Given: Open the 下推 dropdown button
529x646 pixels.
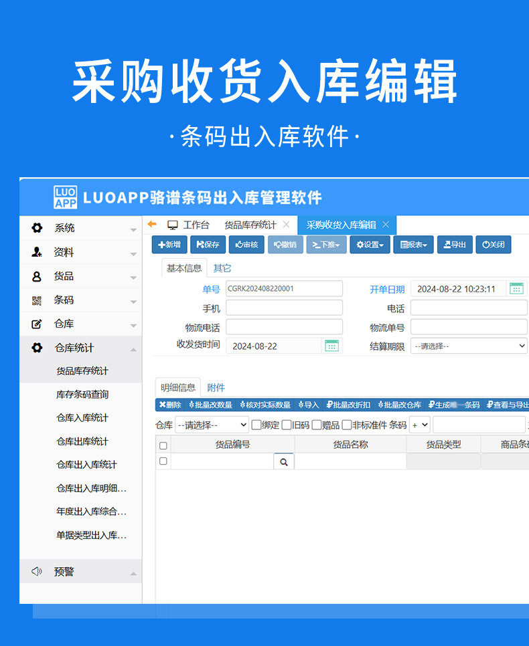Looking at the screenshot, I should 326,245.
